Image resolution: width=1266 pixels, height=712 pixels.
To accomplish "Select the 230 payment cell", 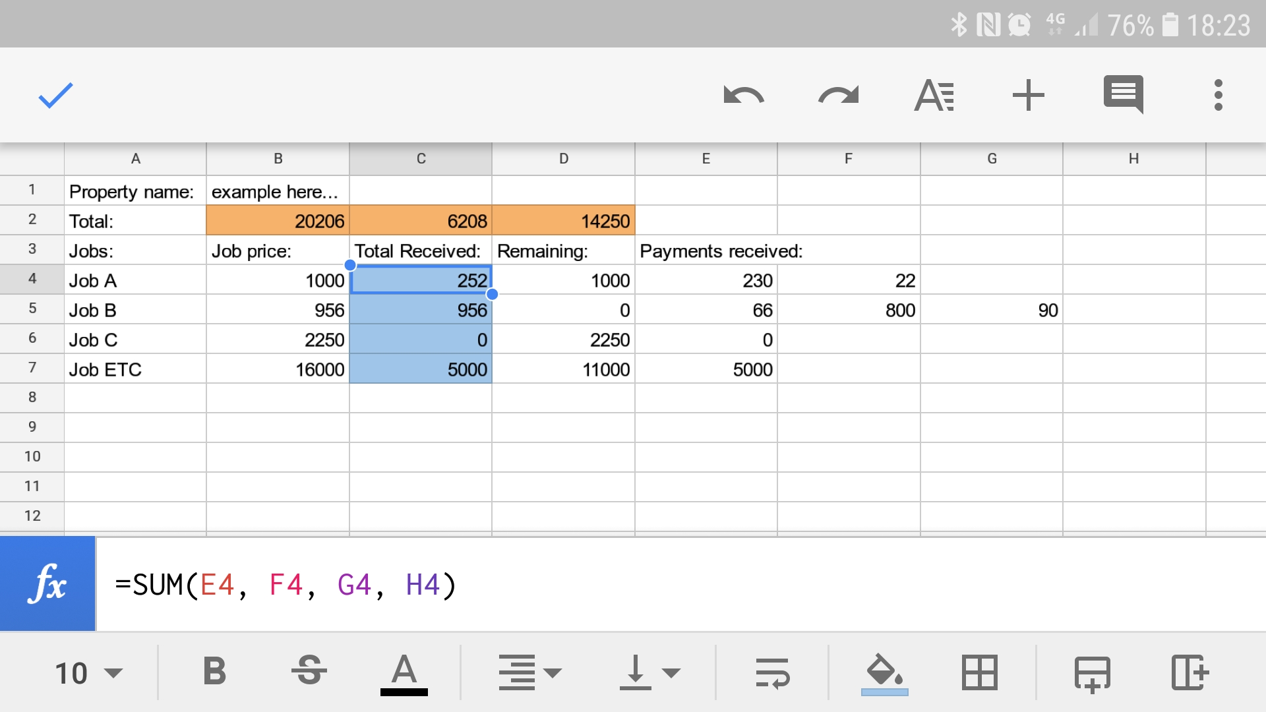I will tap(706, 280).
